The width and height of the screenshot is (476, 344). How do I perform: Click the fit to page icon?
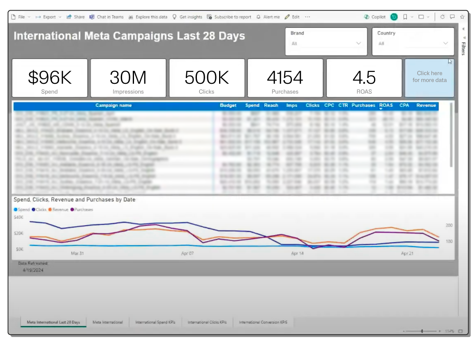coord(460,331)
